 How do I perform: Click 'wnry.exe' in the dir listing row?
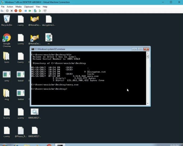click(x=93, y=76)
